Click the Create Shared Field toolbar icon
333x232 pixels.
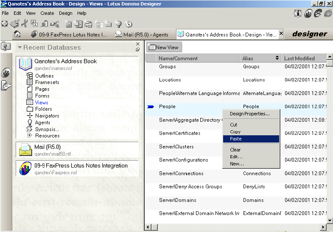point(88,24)
